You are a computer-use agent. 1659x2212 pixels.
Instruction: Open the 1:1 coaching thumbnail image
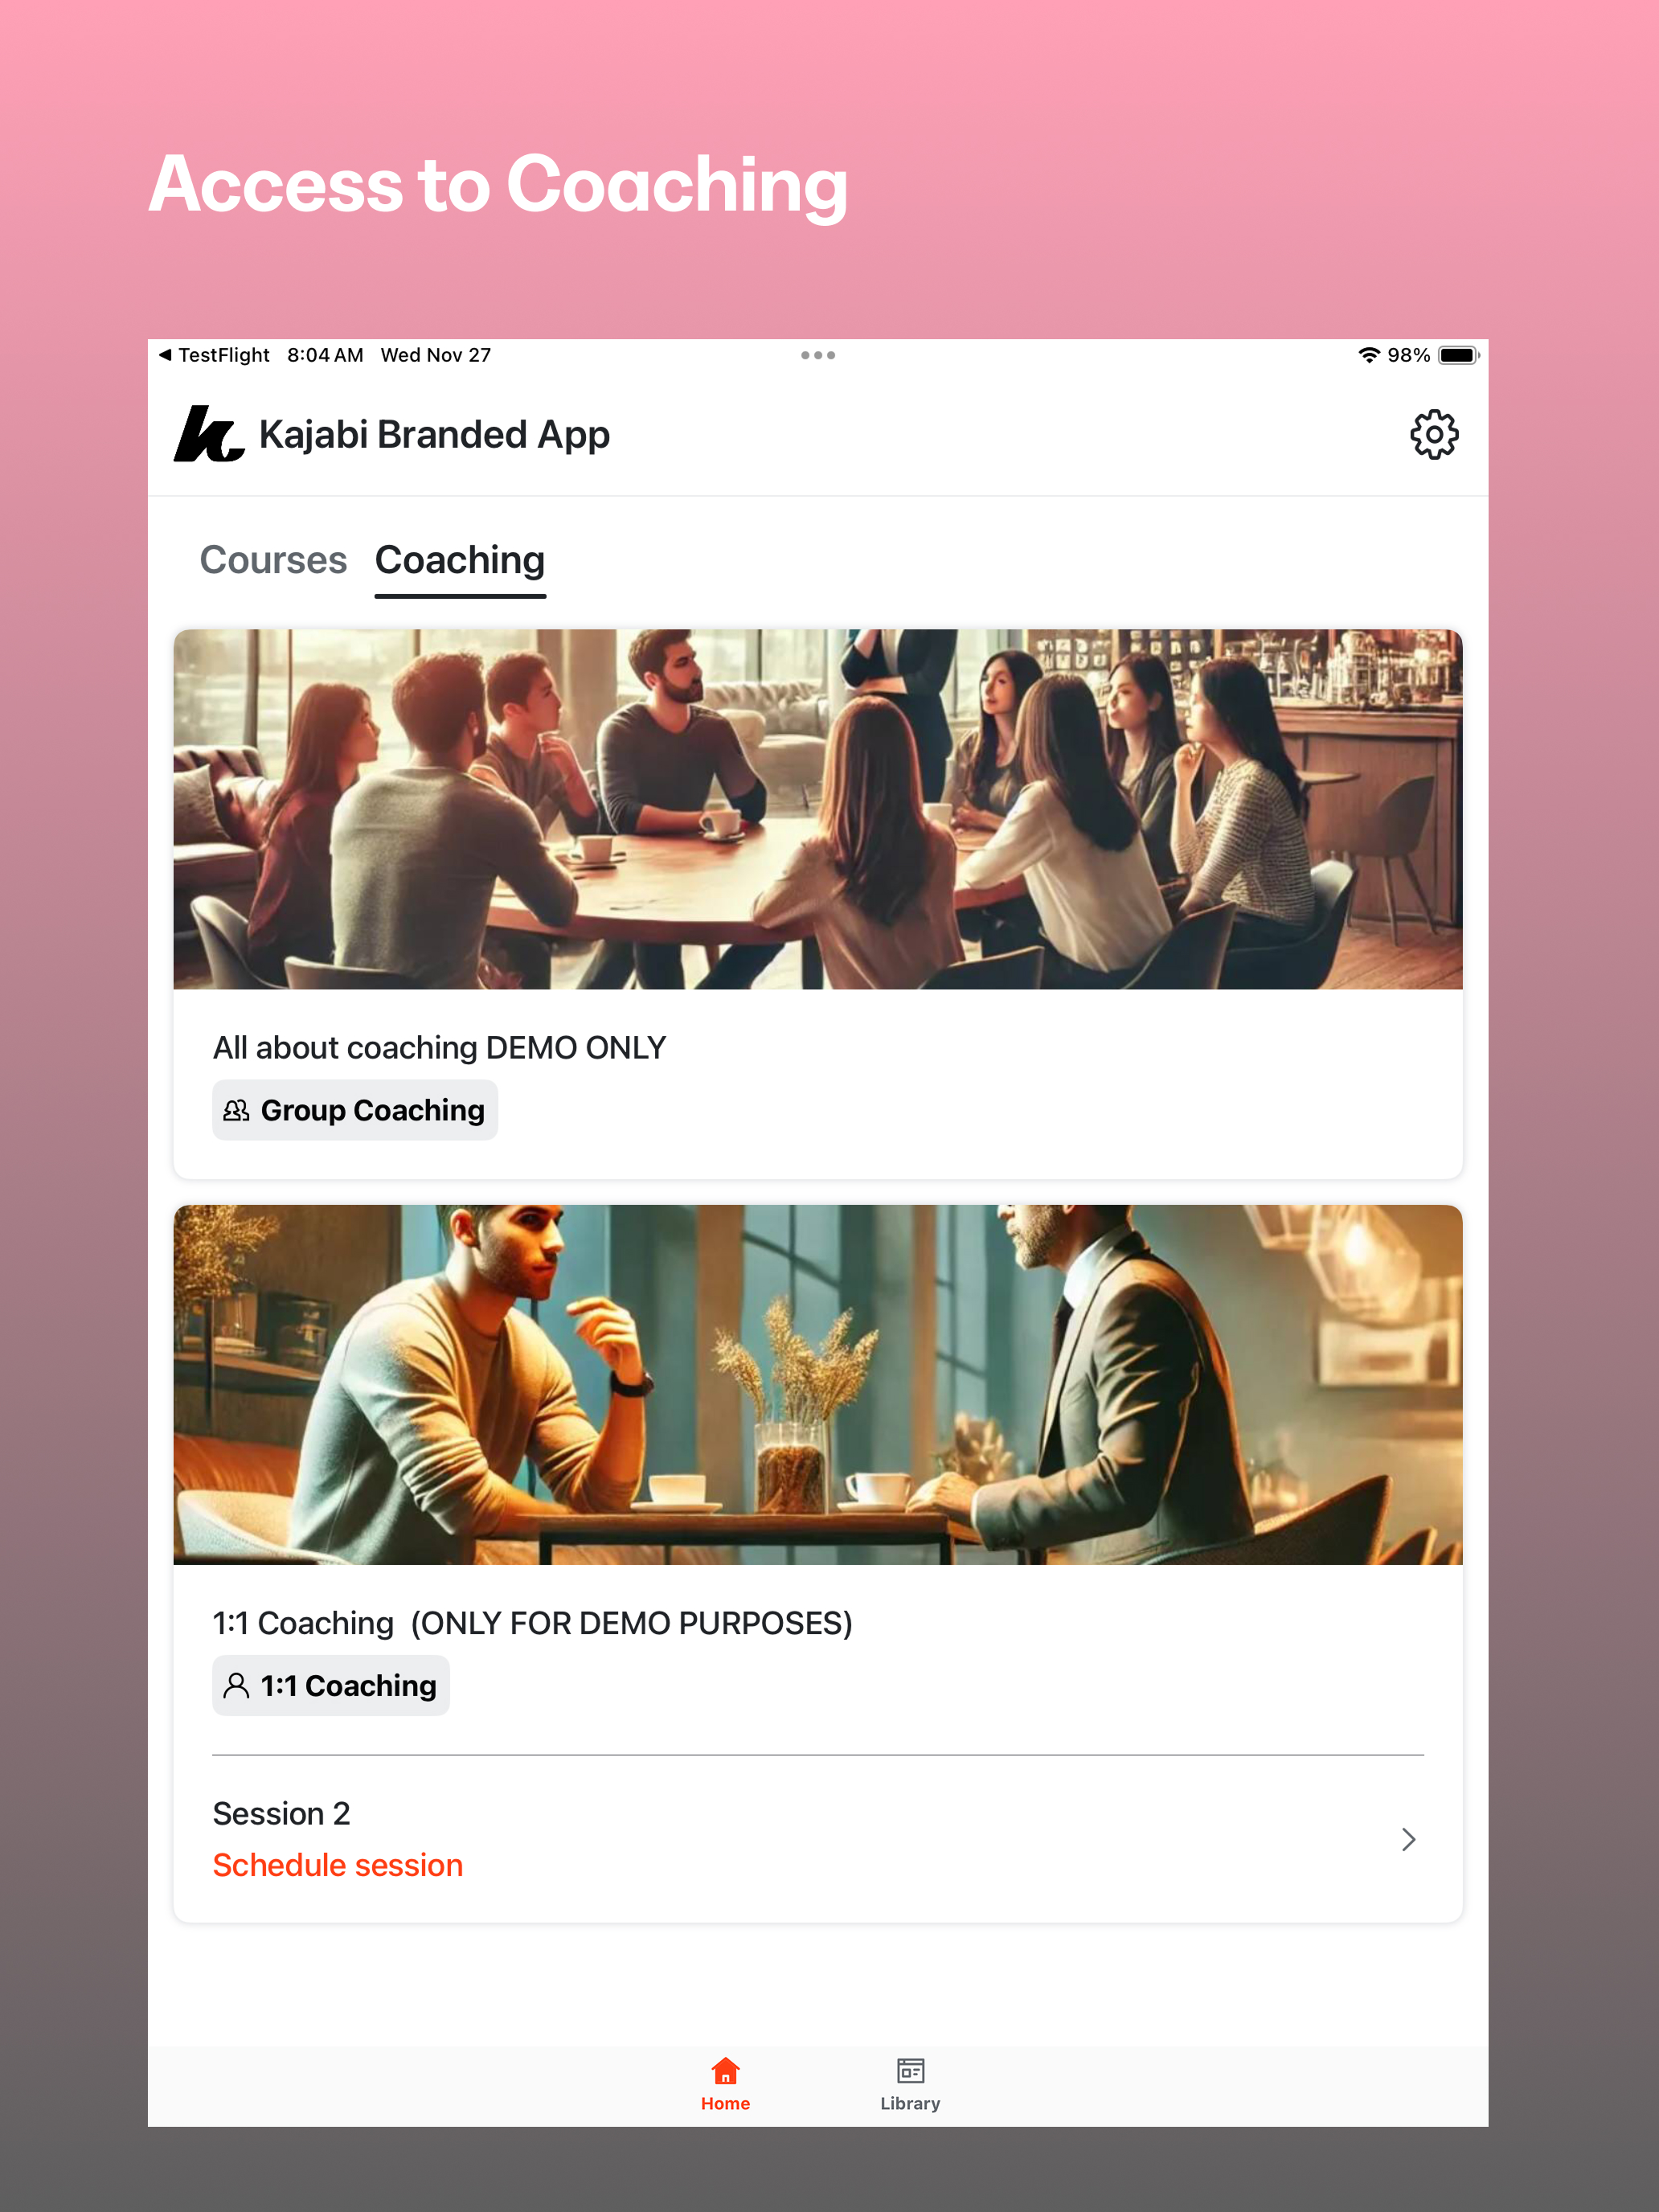point(818,1385)
